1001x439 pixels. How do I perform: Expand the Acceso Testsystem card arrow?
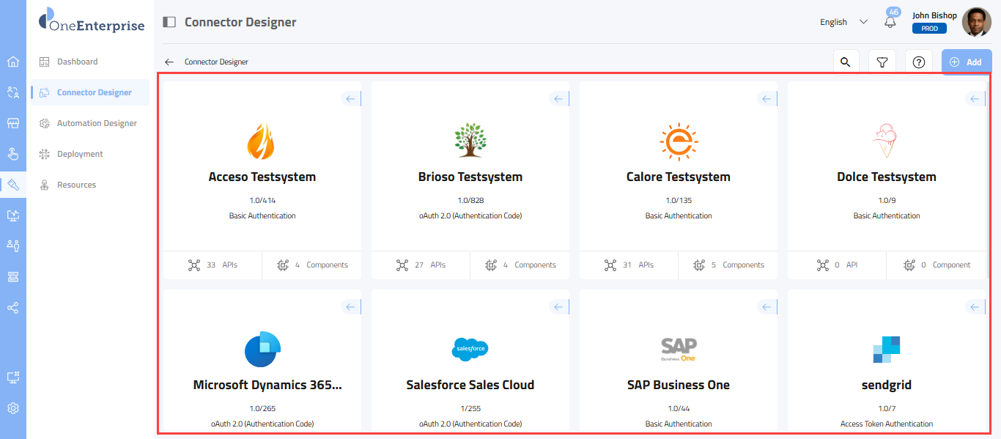[x=351, y=99]
